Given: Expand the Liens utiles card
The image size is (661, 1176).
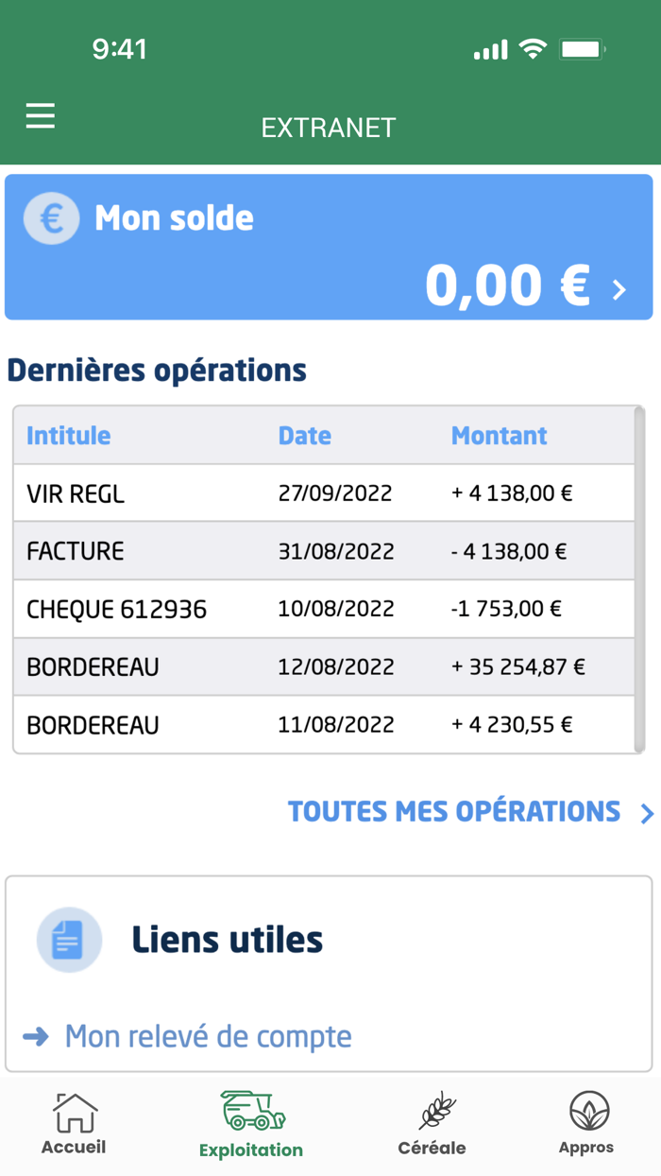Looking at the screenshot, I should tap(329, 940).
